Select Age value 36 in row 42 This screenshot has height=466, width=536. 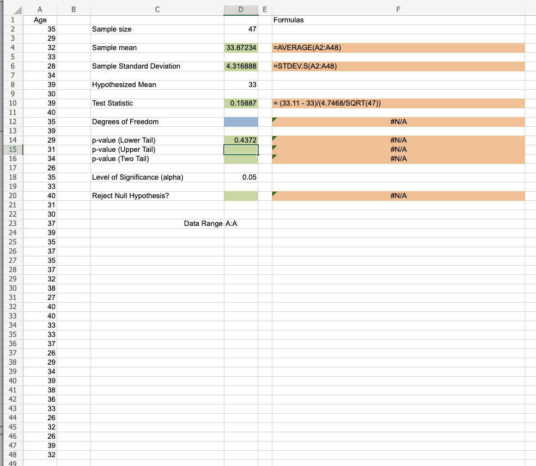(x=40, y=400)
